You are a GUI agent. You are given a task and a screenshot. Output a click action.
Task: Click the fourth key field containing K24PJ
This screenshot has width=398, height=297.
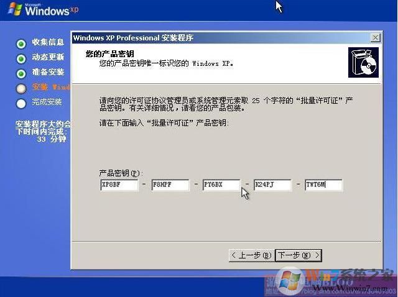pos(272,185)
